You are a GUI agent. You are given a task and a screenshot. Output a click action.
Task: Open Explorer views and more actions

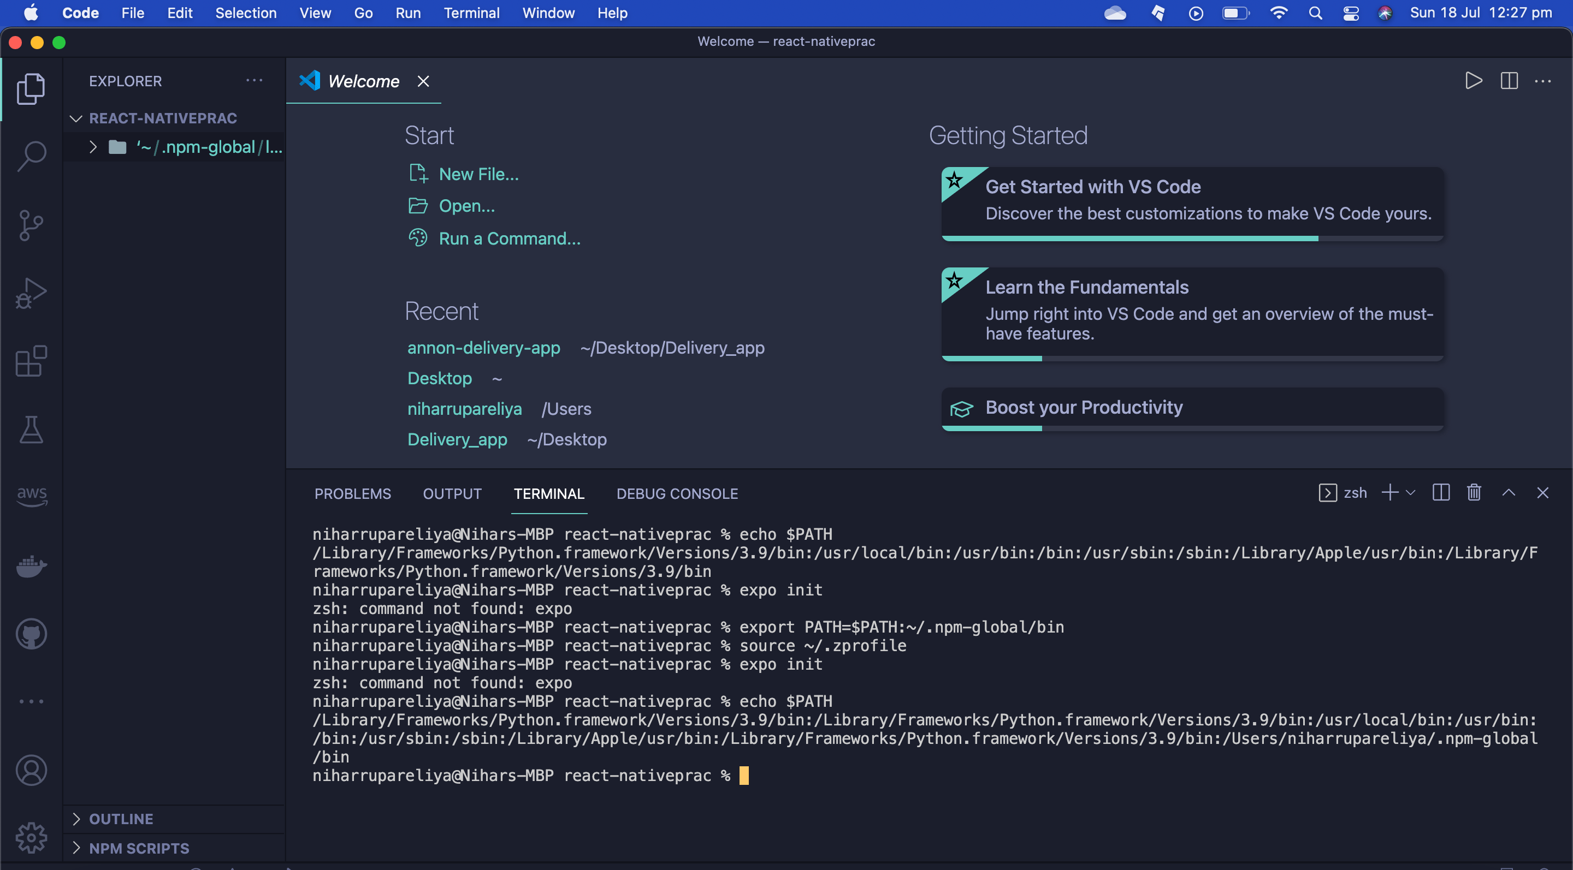pos(254,81)
